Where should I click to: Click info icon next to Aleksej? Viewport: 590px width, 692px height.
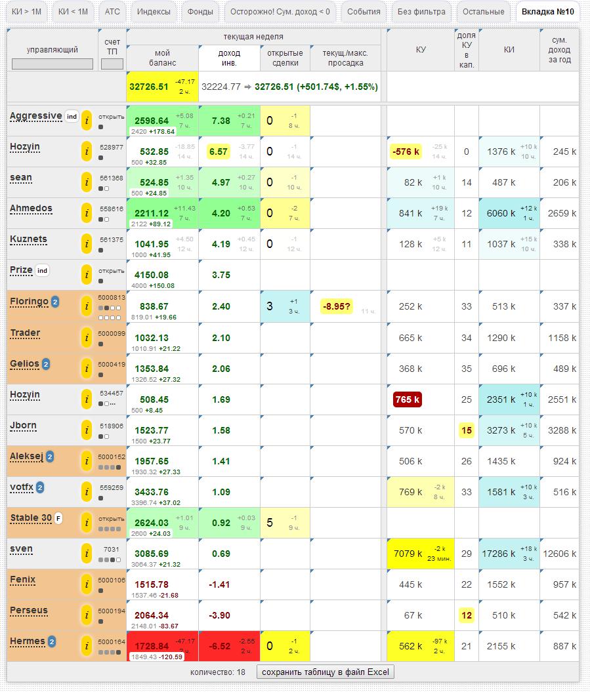click(87, 461)
